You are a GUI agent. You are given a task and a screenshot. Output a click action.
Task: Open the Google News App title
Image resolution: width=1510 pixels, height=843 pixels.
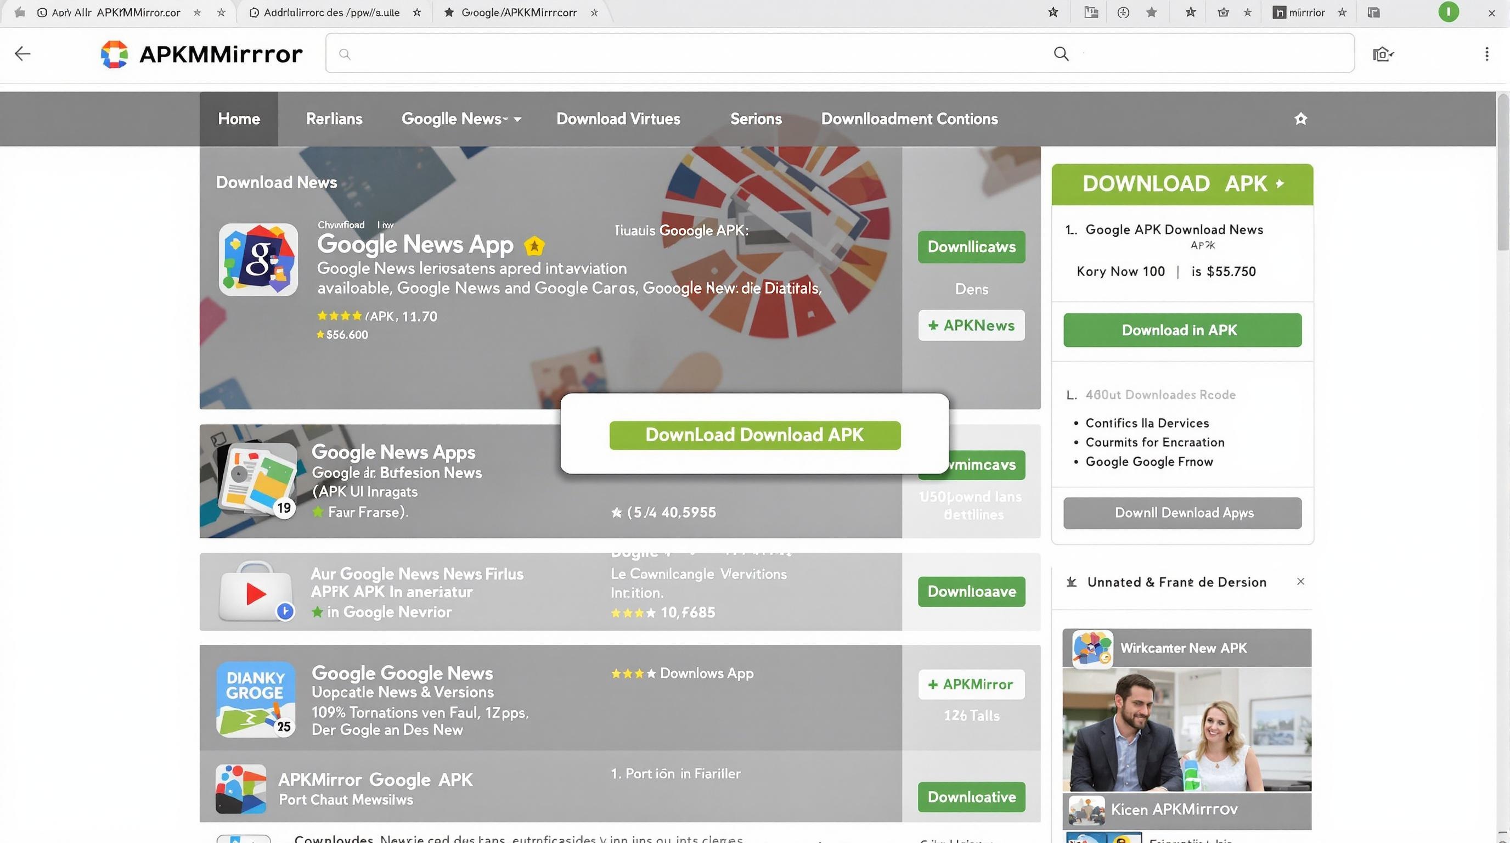(415, 244)
